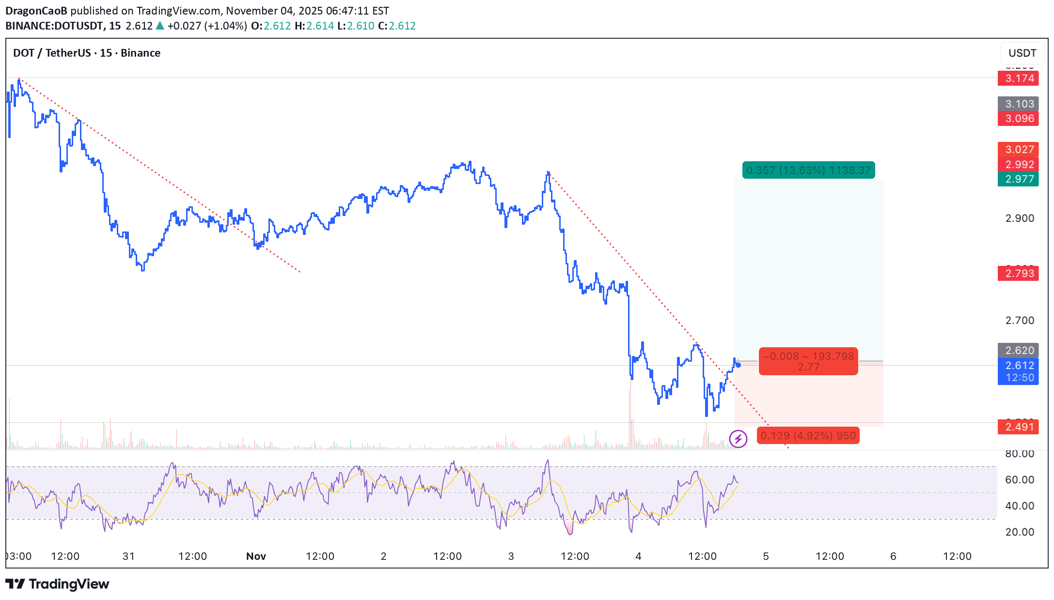Click the red stop label 0.129 (4.92%)
Image resolution: width=1054 pixels, height=600 pixels.
808,436
